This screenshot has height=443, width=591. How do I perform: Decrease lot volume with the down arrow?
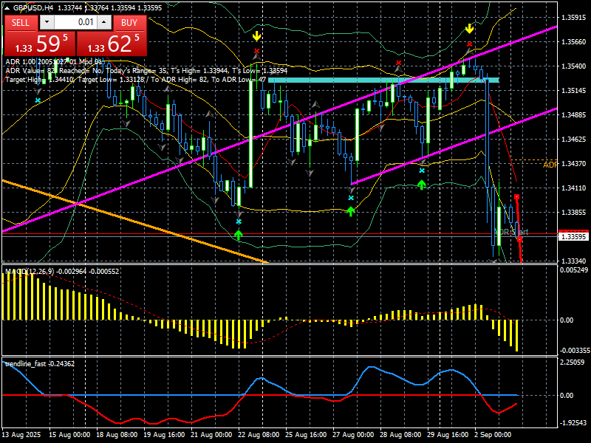click(47, 22)
